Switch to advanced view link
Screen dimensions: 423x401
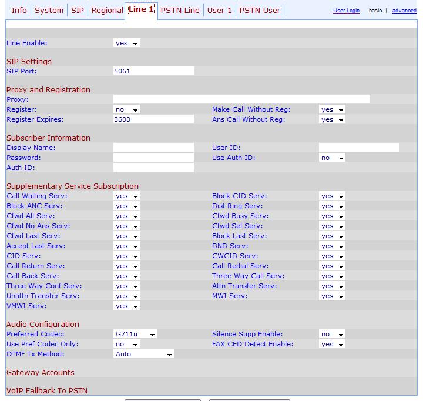(x=404, y=11)
